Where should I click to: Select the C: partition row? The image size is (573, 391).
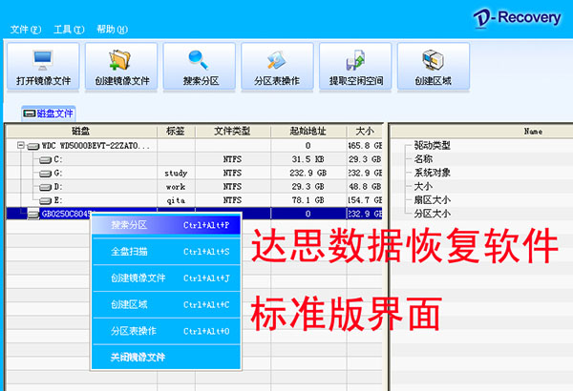point(194,159)
